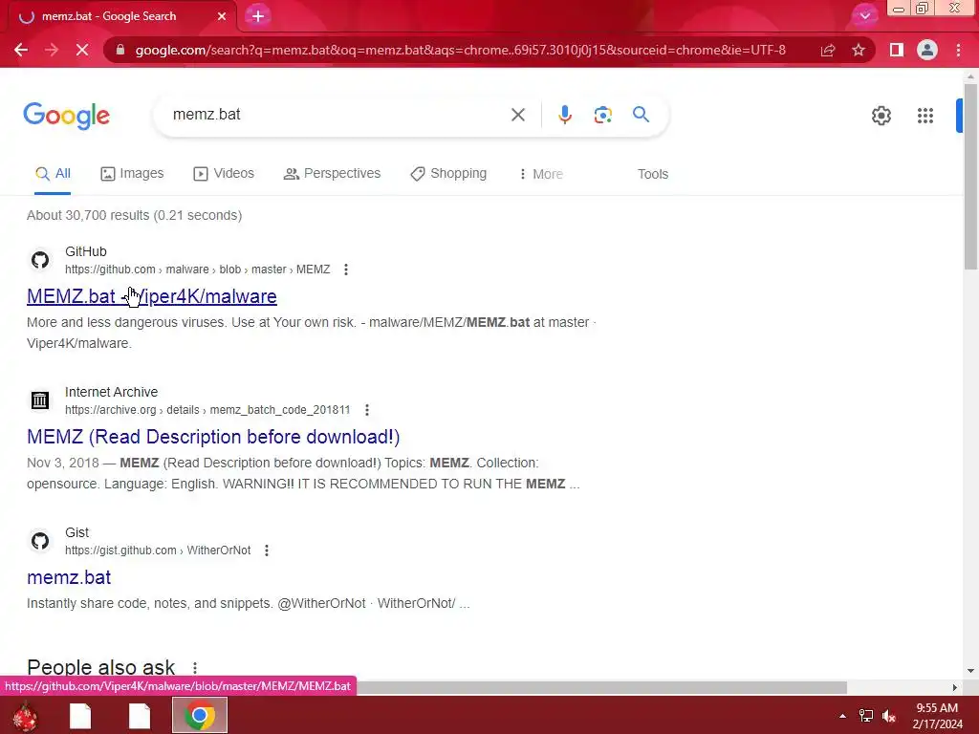Click the Gist GitHub favicon
The image size is (979, 734).
click(x=40, y=541)
